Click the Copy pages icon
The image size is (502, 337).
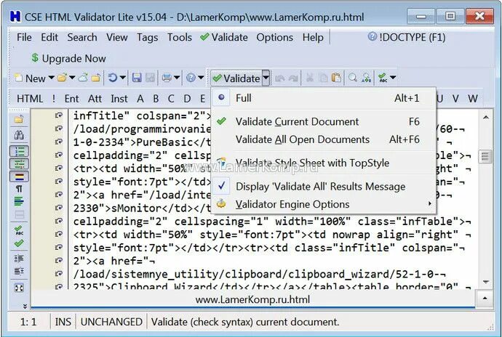tap(324, 78)
